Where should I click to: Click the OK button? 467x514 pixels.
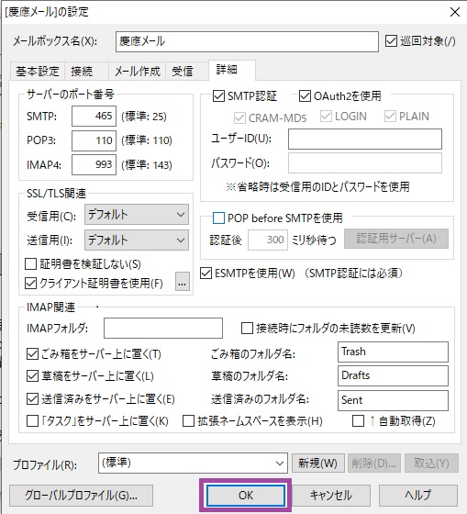tap(246, 495)
